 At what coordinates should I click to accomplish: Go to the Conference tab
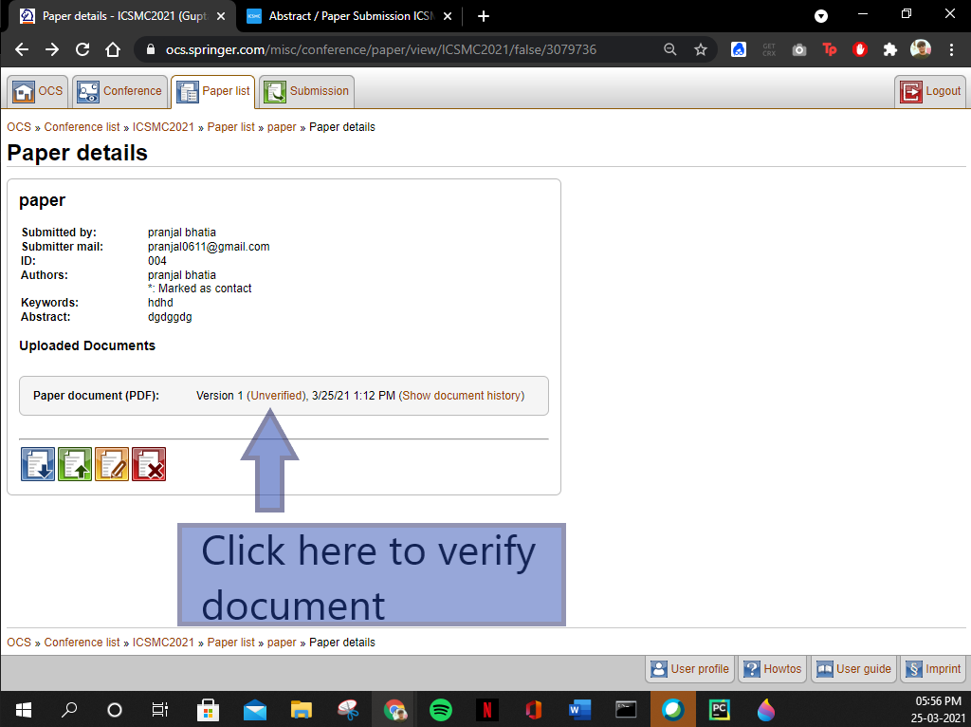120,91
